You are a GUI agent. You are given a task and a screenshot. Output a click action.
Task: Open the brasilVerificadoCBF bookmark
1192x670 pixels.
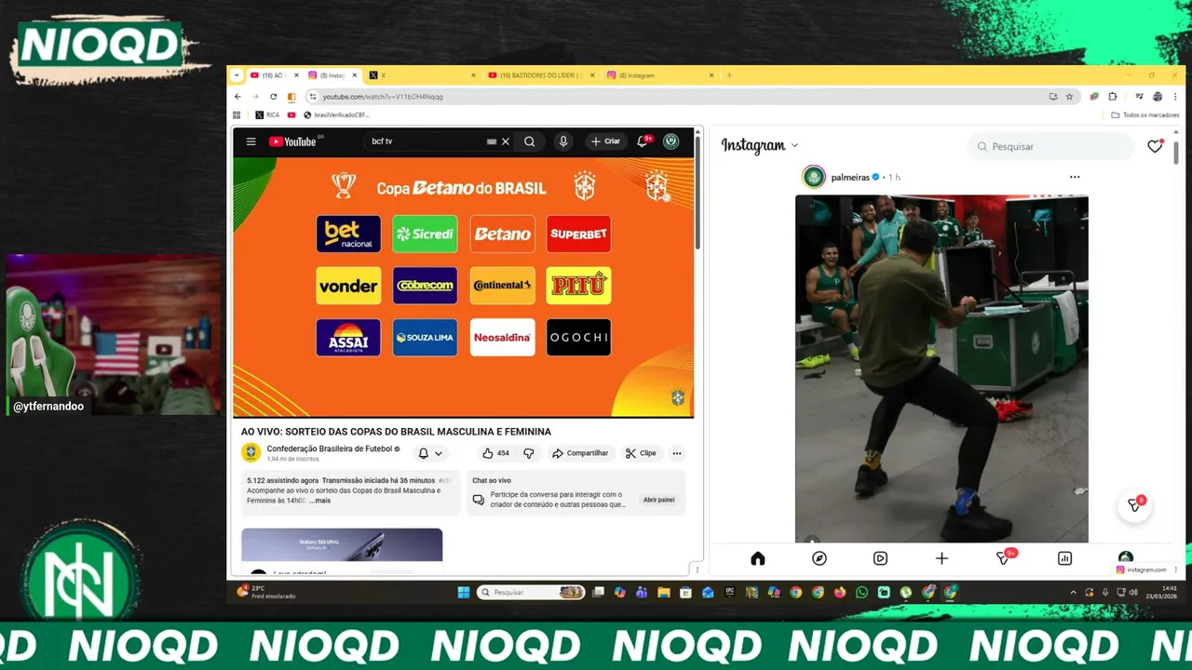click(x=336, y=115)
